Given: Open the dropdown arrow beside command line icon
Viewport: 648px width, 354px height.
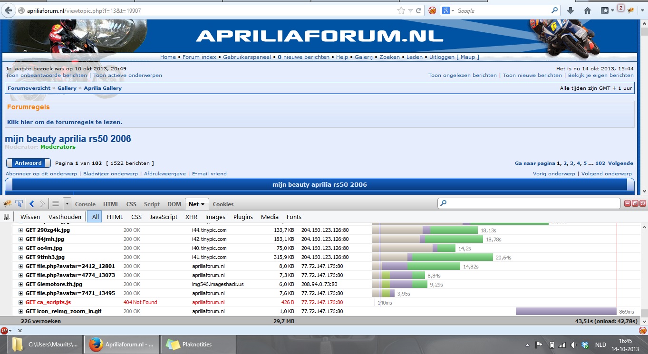Looking at the screenshot, I should pos(67,204).
